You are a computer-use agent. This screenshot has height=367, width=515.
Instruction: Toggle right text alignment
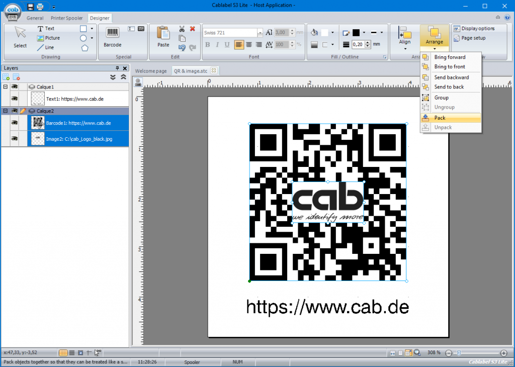[259, 45]
